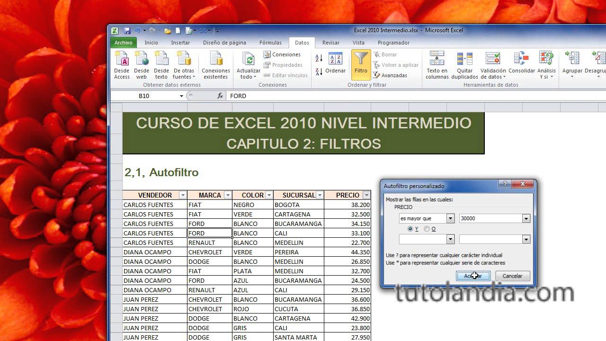Screen dimensions: 606x341
Task: Save the workbook with the floppy icon
Action: tap(127, 31)
